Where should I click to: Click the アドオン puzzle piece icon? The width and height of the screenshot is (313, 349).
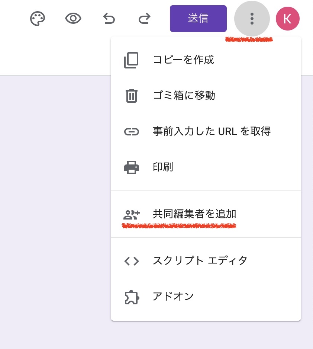pyautogui.click(x=131, y=297)
